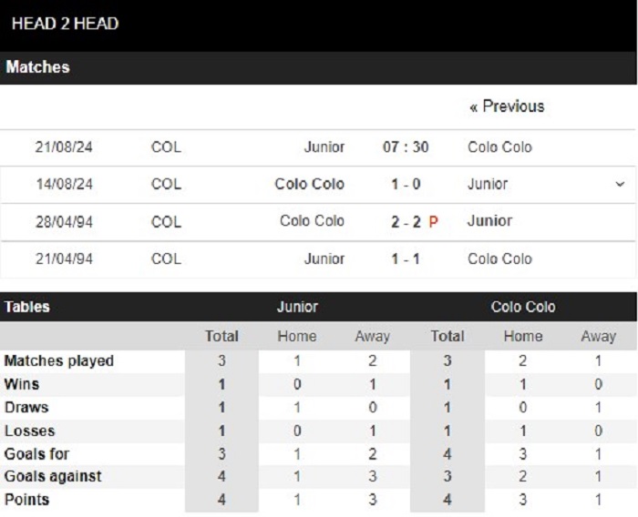Select the Junior column header in Tables
The height and width of the screenshot is (517, 638).
pyautogui.click(x=297, y=307)
